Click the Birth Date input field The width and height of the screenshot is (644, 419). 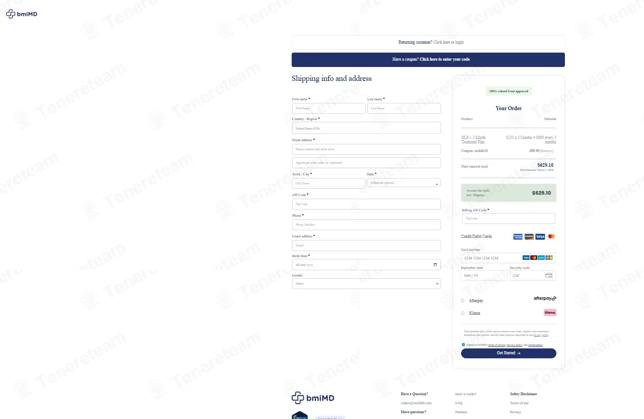click(366, 265)
